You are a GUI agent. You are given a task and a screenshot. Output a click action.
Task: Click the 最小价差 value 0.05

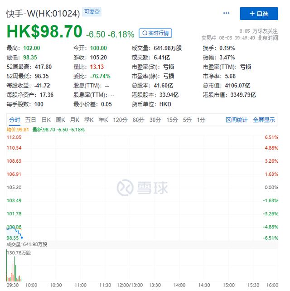106,104
